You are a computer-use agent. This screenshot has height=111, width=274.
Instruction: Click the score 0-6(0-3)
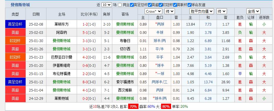tap(89, 65)
